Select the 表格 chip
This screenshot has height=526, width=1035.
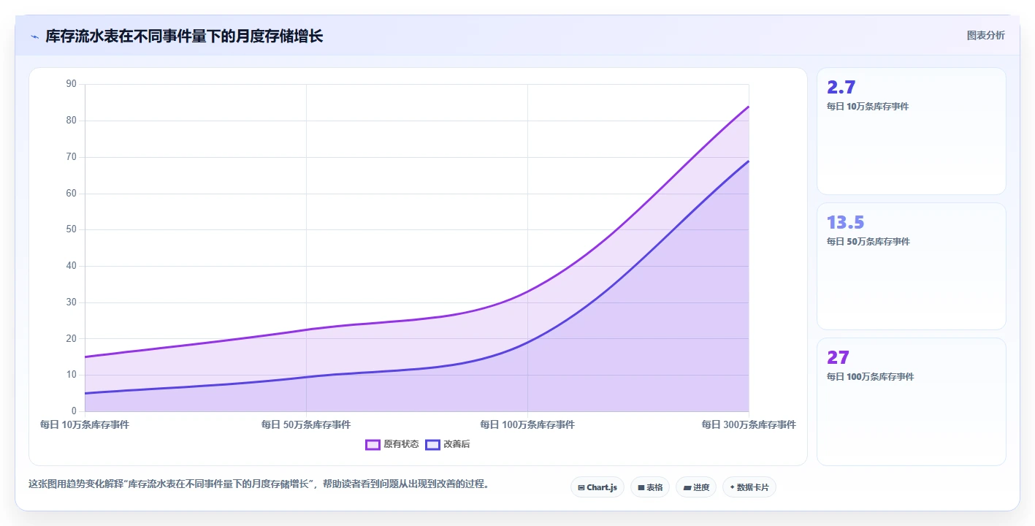[x=649, y=487]
